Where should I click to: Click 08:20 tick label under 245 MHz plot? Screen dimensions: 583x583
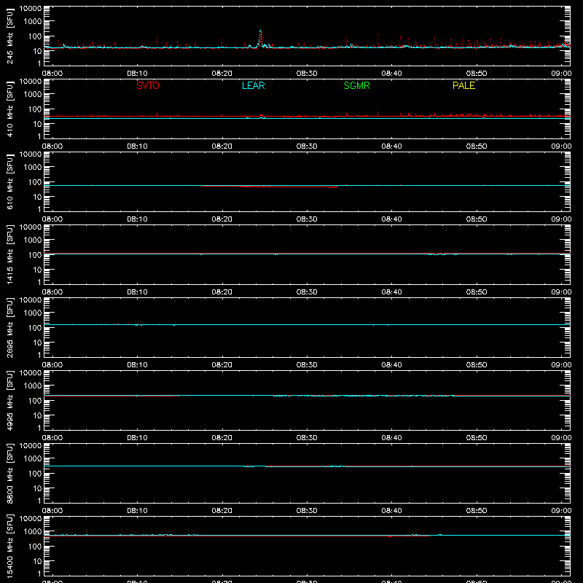[222, 74]
